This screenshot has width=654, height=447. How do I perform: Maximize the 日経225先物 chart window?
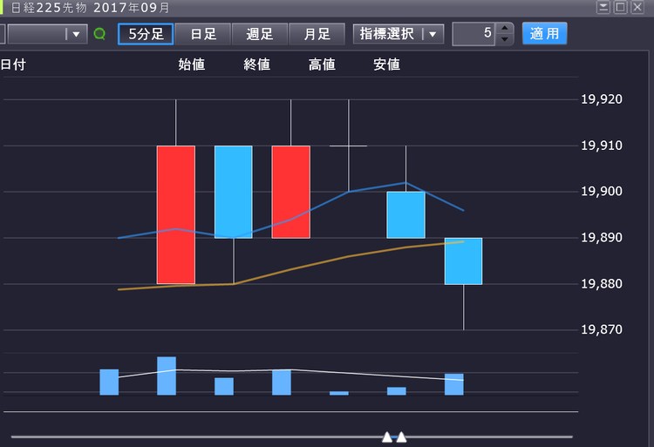(621, 7)
